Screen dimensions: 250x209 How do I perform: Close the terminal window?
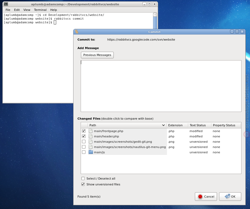point(154,4)
